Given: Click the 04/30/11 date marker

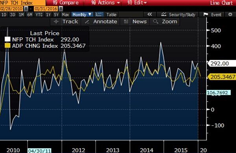Looking at the screenshot, I should 39,151.
